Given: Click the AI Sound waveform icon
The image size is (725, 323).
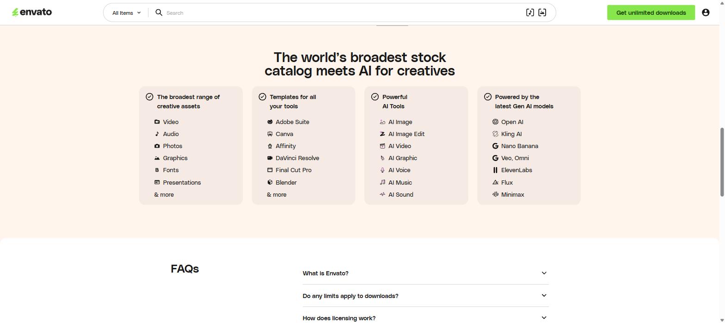Looking at the screenshot, I should point(382,194).
